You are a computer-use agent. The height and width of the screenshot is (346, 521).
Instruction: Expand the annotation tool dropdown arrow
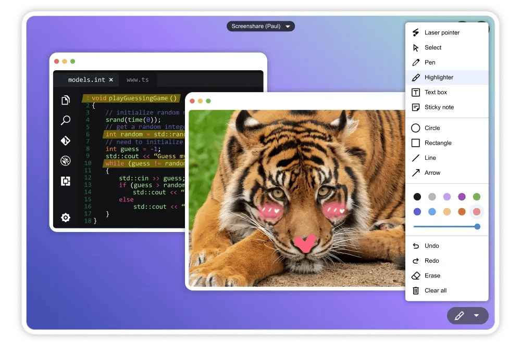[476, 315]
